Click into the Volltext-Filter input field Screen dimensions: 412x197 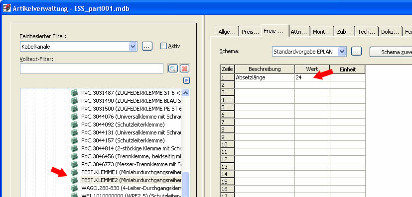(92, 68)
